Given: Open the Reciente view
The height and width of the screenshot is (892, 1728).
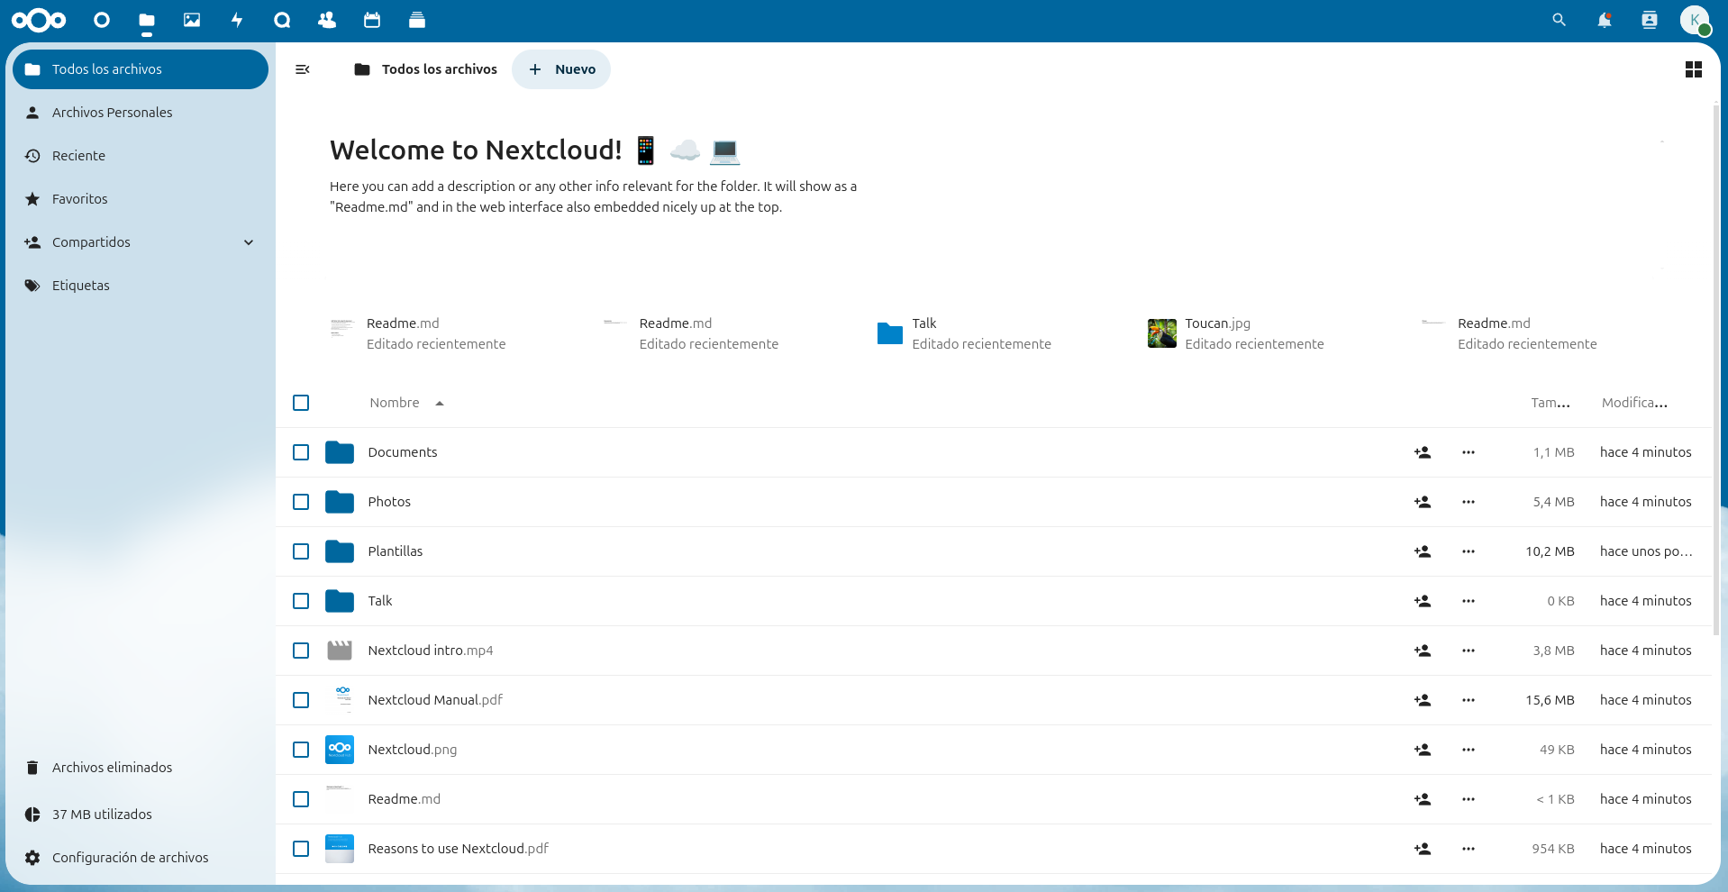Looking at the screenshot, I should click(141, 156).
